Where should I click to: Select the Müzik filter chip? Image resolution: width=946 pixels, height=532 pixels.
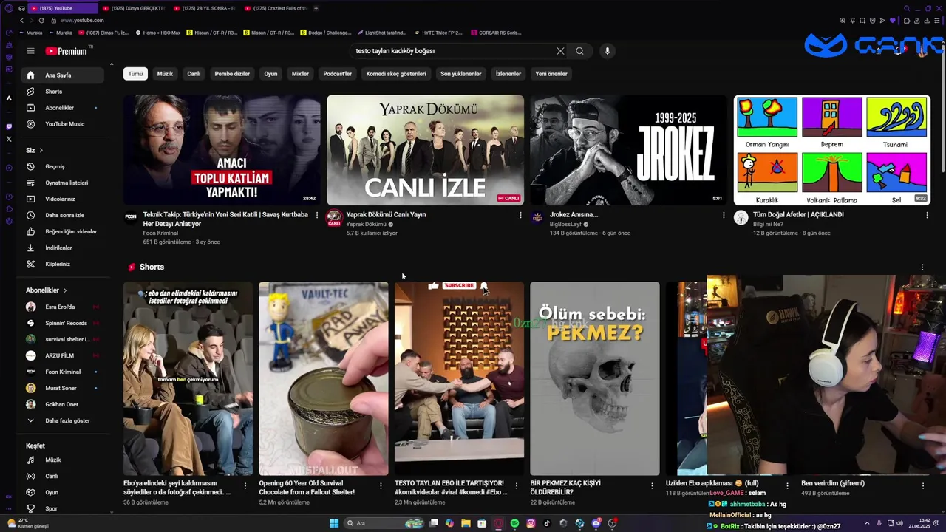click(165, 74)
